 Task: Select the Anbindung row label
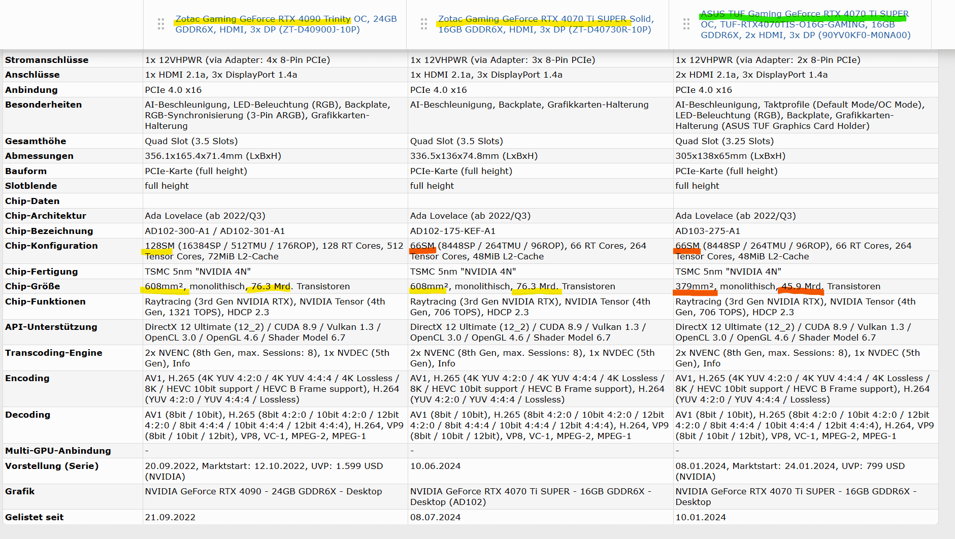coord(31,90)
